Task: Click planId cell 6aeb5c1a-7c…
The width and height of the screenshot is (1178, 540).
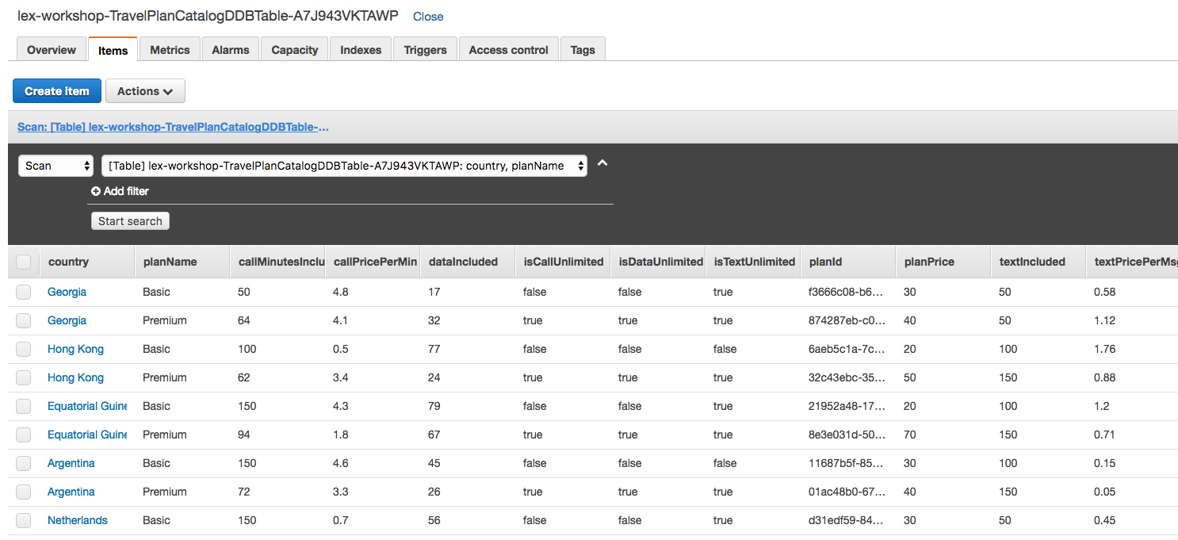Action: click(x=846, y=349)
